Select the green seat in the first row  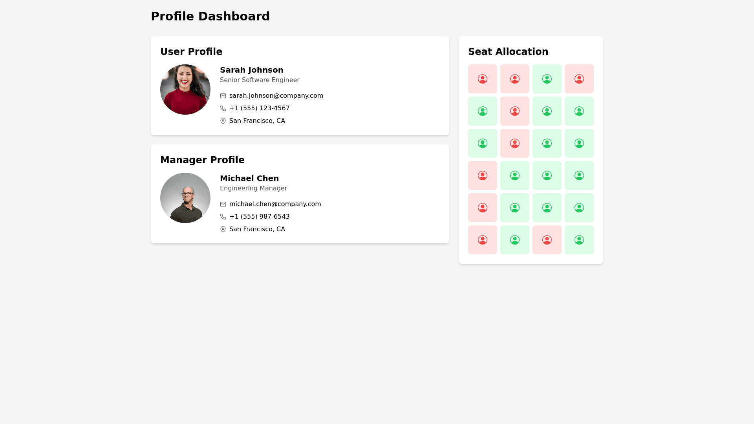click(547, 79)
